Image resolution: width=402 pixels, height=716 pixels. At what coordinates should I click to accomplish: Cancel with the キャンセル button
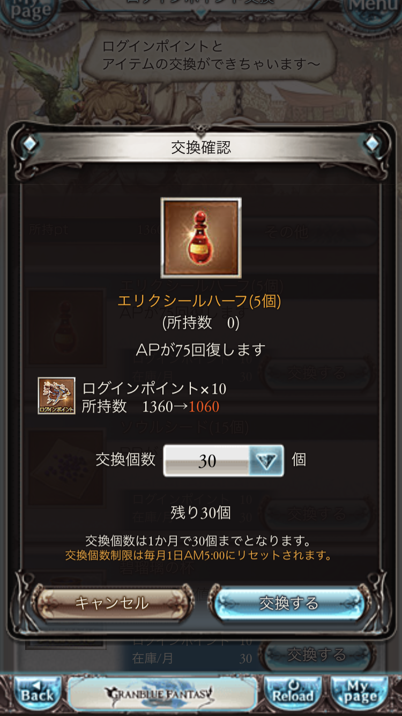[x=112, y=603]
